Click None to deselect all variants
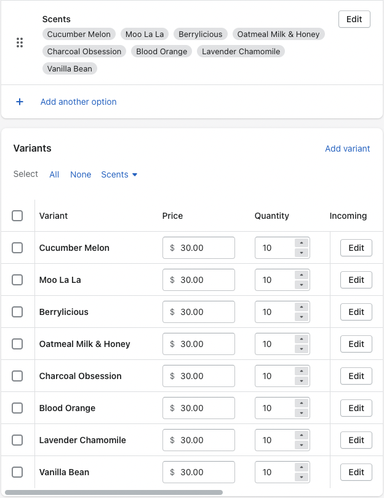The width and height of the screenshot is (384, 498). [81, 174]
